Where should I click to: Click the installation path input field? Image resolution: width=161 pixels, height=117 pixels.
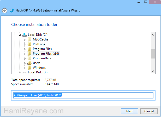[84, 95]
